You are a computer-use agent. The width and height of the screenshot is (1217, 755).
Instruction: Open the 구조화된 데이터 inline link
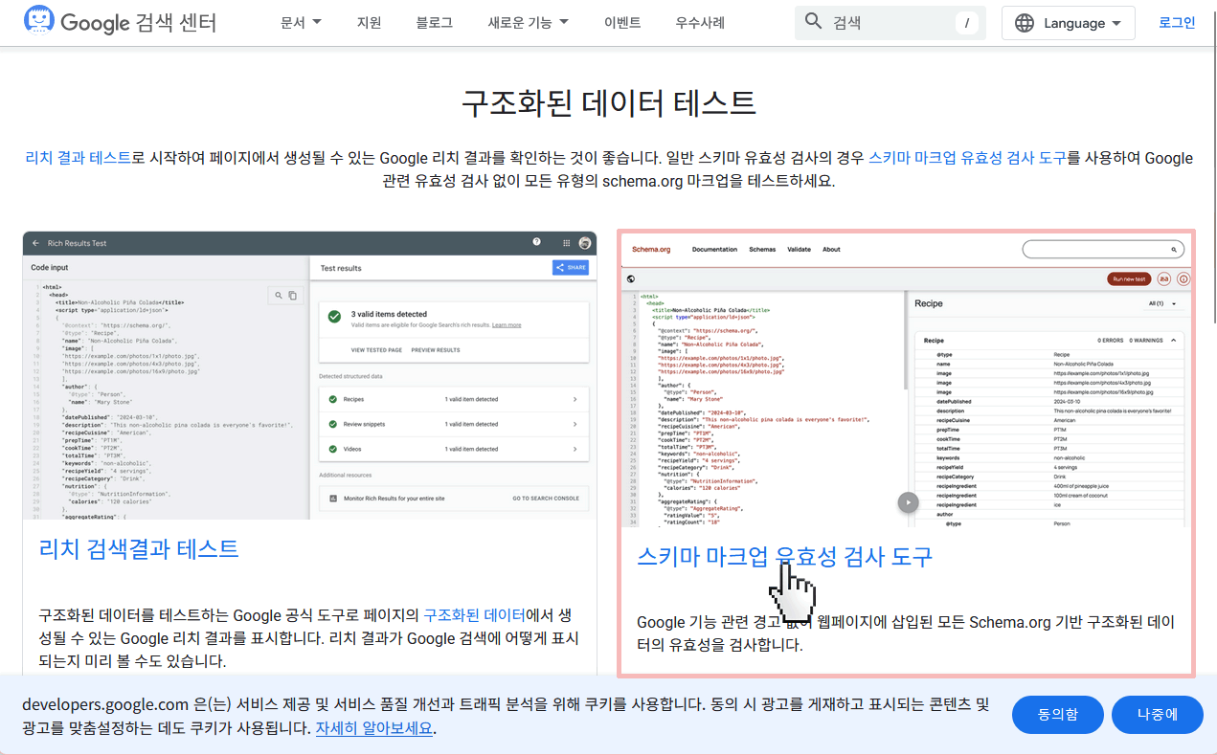[x=473, y=614]
